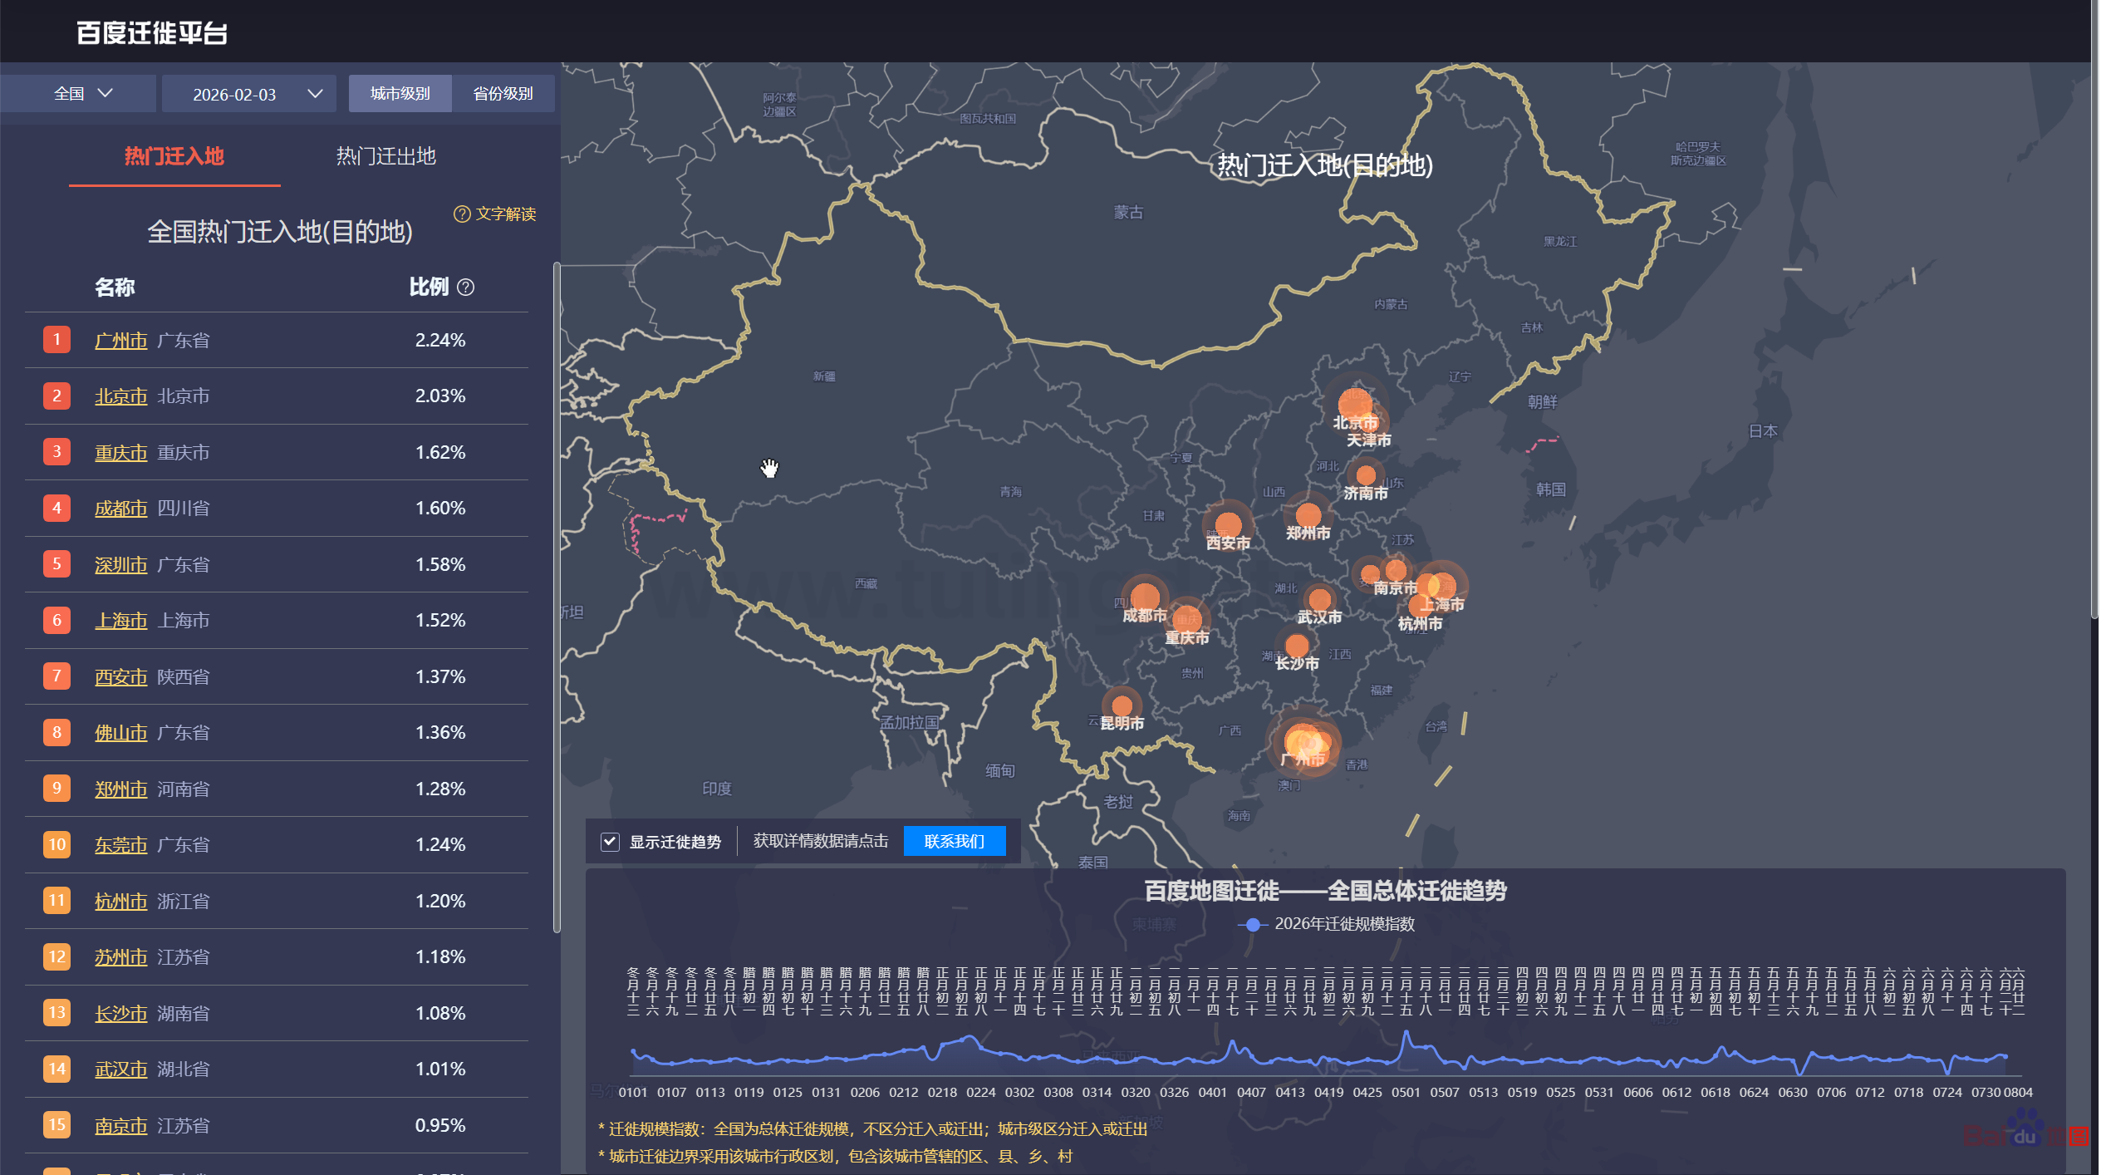Click the 湖北省 province label in list
The height and width of the screenshot is (1175, 2101).
[184, 1069]
